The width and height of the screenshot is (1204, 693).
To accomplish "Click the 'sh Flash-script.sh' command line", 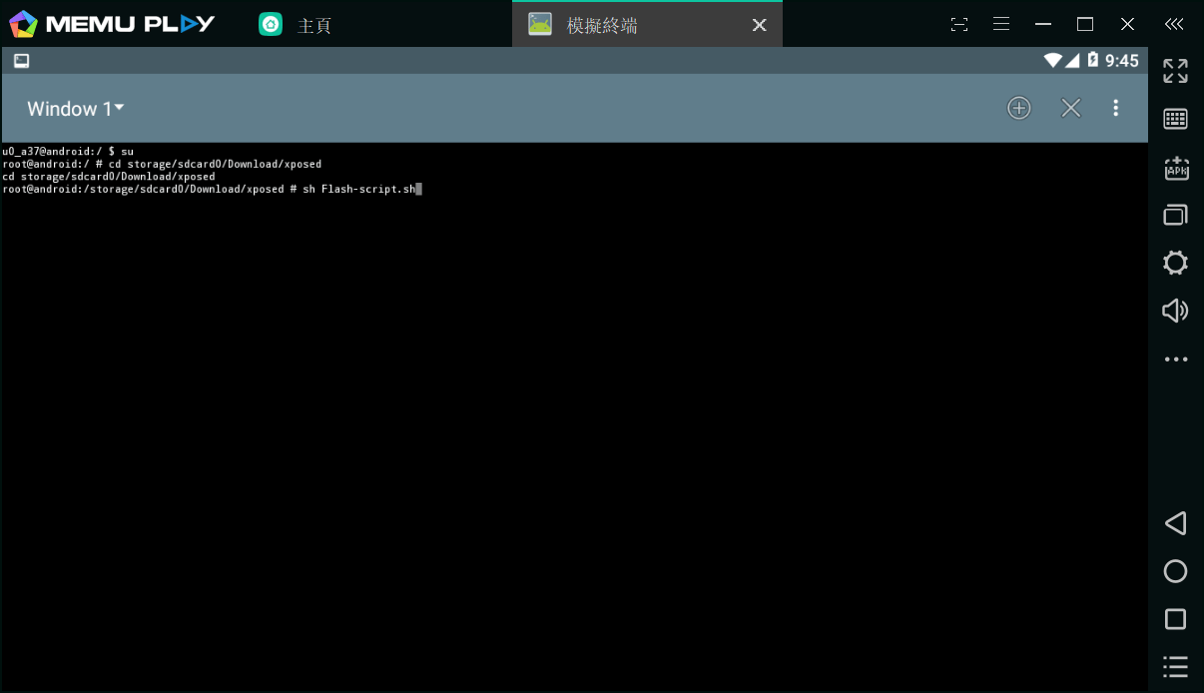I will (x=213, y=189).
